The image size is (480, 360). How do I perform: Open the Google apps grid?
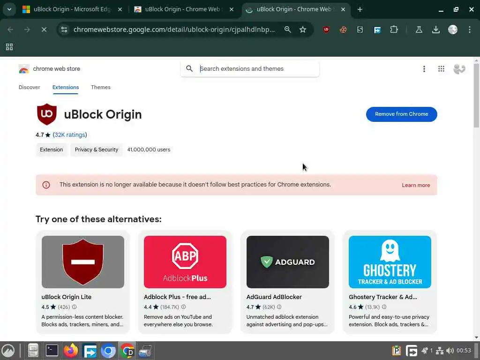tap(441, 69)
